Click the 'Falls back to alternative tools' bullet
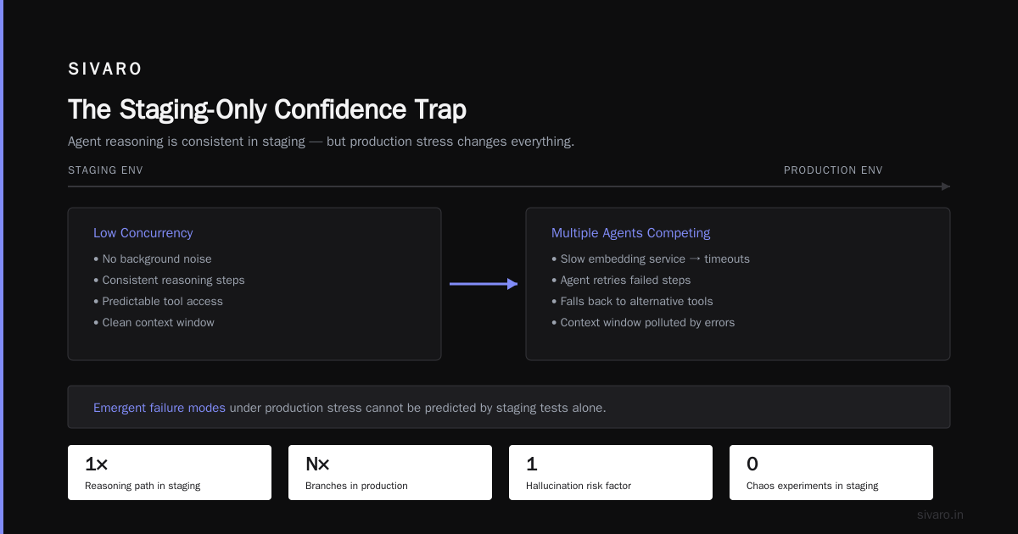Viewport: 1018px width, 534px height. [632, 301]
